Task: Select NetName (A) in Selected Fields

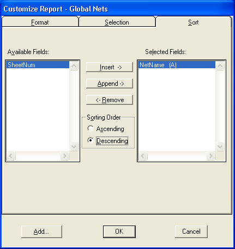Action: point(177,65)
